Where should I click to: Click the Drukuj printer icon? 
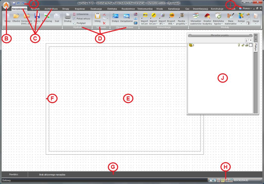pyautogui.click(x=68, y=16)
